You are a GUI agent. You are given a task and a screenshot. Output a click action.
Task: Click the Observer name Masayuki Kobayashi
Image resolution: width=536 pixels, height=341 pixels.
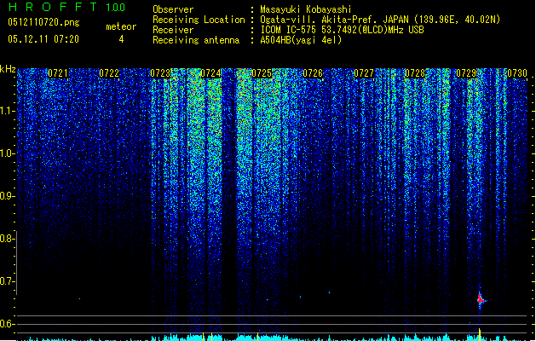[306, 9]
